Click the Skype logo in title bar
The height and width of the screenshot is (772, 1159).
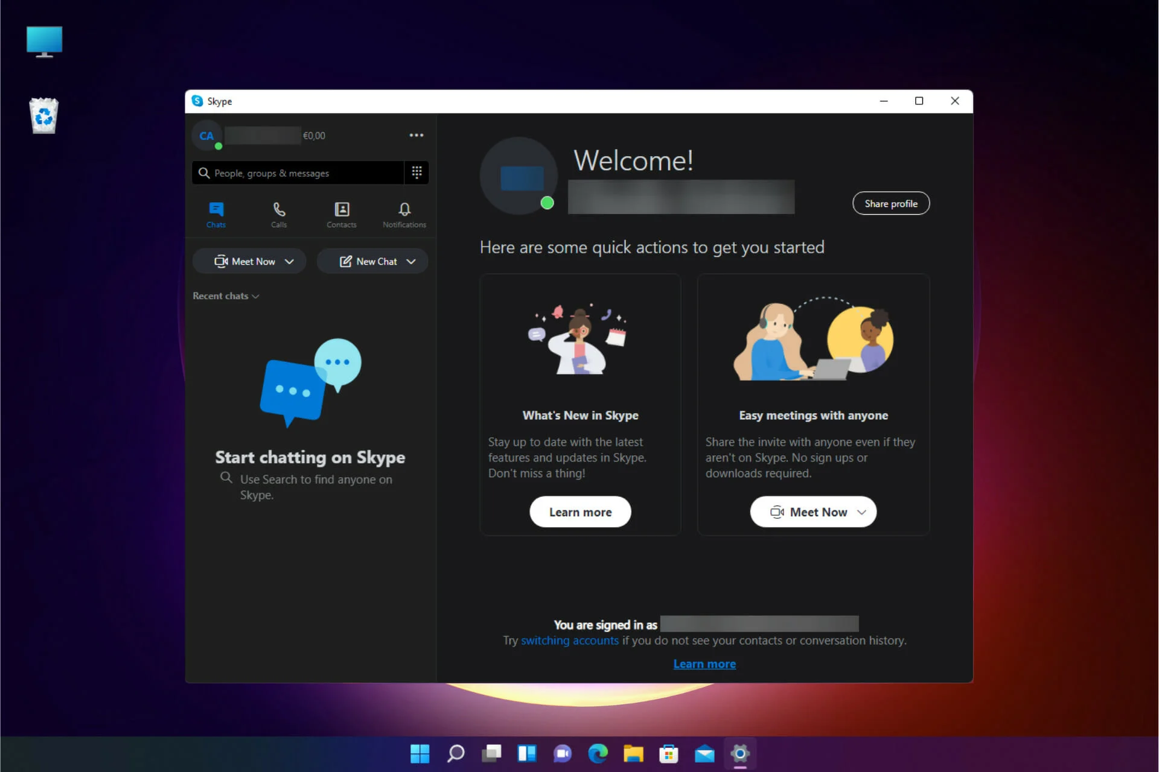click(x=197, y=101)
